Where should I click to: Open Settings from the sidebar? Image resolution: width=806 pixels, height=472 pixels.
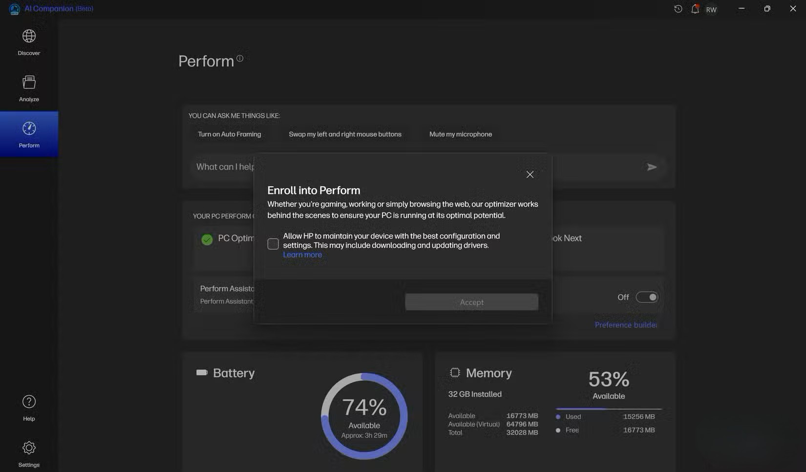tap(29, 454)
